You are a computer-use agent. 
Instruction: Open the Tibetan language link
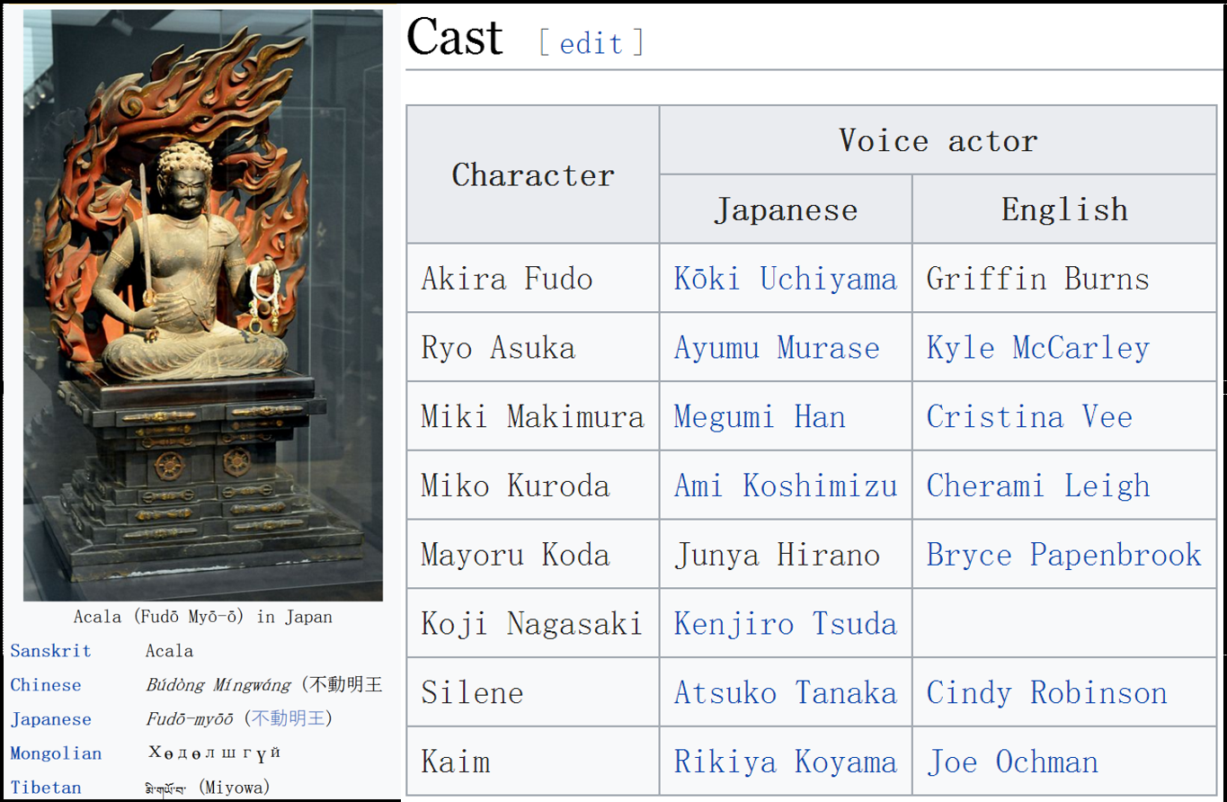(46, 788)
